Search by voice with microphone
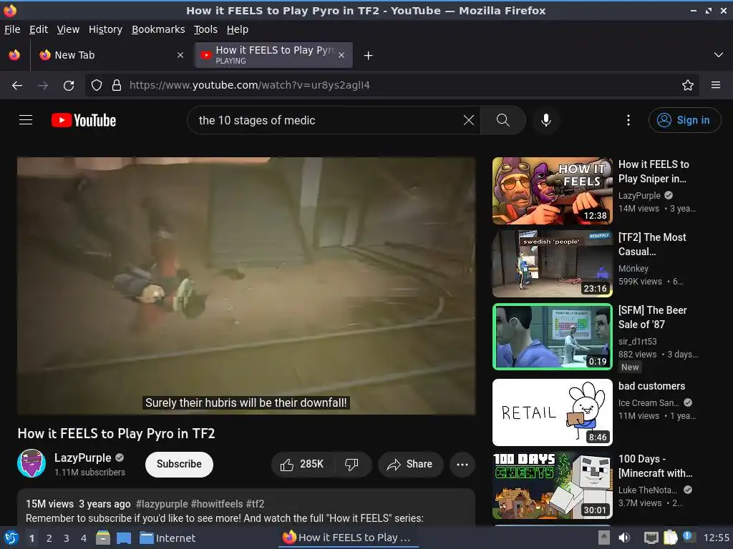Viewport: 733px width, 549px height. pyautogui.click(x=545, y=120)
